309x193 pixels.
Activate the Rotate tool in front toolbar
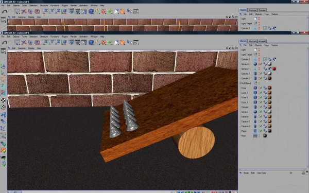tap(37, 42)
